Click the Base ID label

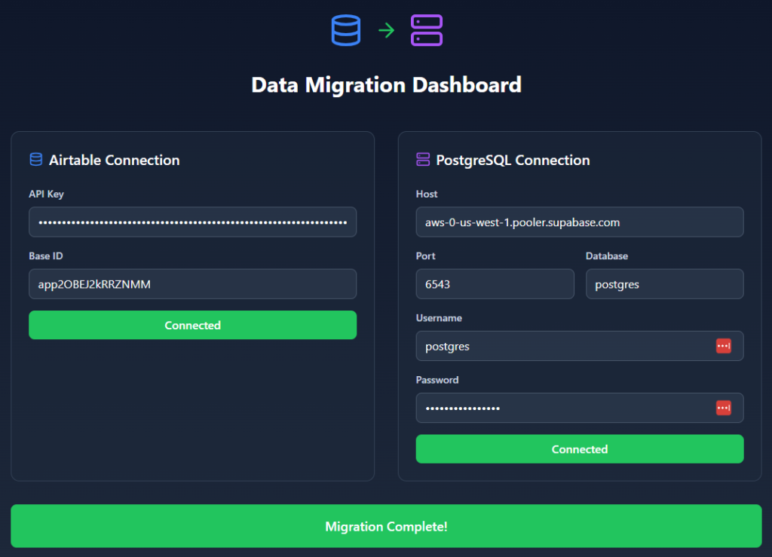(x=46, y=256)
